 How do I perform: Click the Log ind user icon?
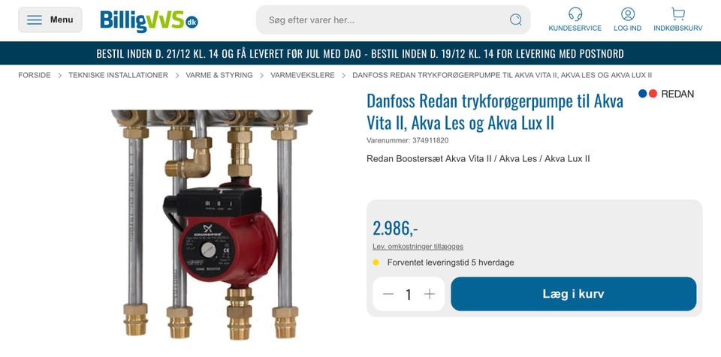628,14
